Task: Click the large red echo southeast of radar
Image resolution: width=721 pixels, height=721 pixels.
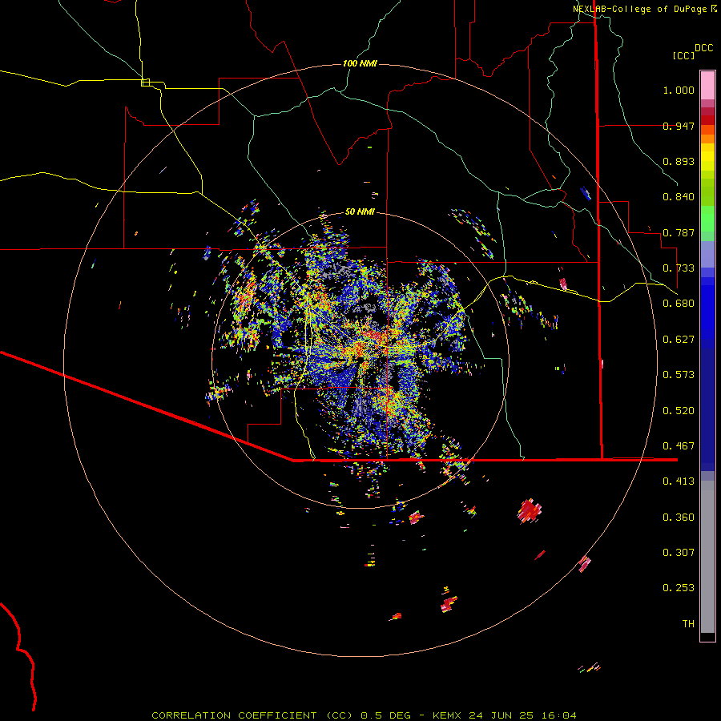Action: click(529, 511)
